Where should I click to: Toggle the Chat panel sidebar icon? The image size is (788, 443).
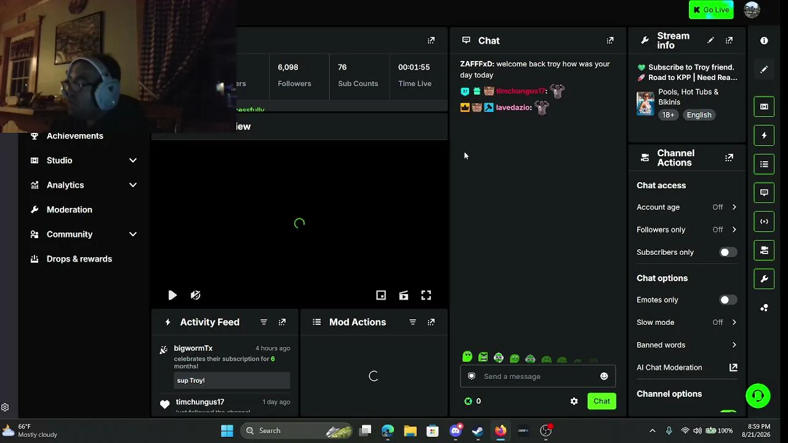(x=764, y=193)
